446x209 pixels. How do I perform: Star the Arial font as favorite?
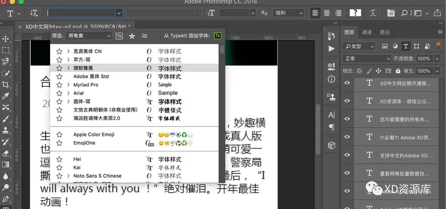(x=59, y=93)
